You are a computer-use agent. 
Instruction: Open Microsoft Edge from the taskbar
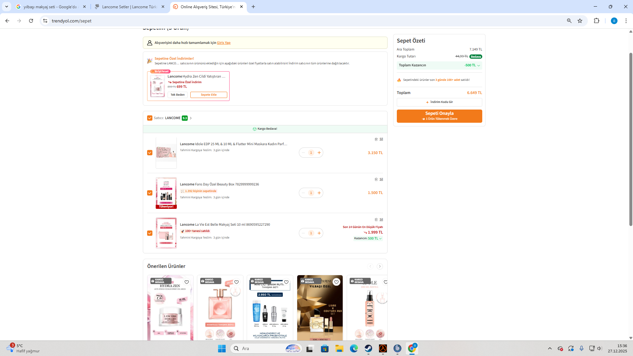pos(354,349)
